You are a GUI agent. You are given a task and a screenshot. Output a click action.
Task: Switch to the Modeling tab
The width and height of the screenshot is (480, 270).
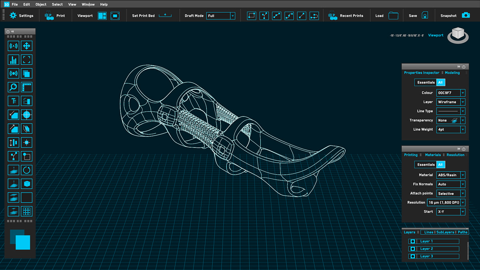[452, 73]
